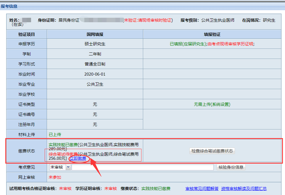Click the 2020-06-01 graduation date cell

pyautogui.click(x=95, y=74)
